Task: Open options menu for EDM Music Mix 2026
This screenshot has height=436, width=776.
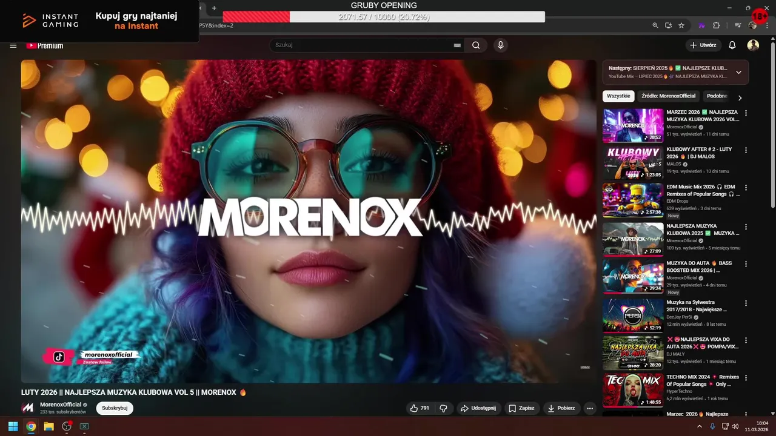Action: point(746,188)
